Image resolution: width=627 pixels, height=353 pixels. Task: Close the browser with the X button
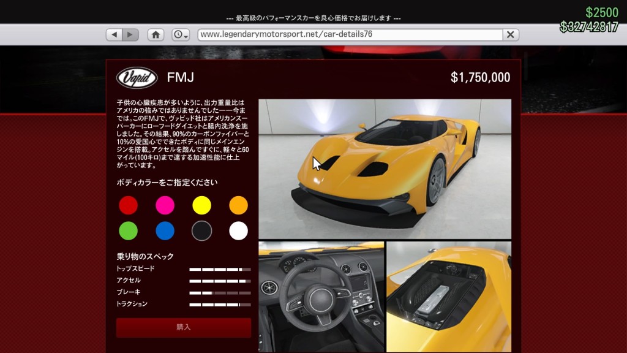510,35
